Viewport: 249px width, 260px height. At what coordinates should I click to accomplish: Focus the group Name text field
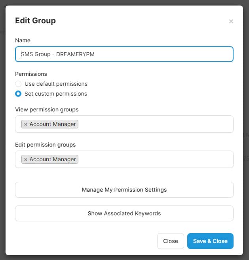124,54
